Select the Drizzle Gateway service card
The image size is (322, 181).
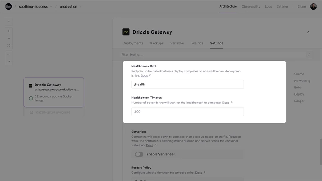[x=54, y=92]
